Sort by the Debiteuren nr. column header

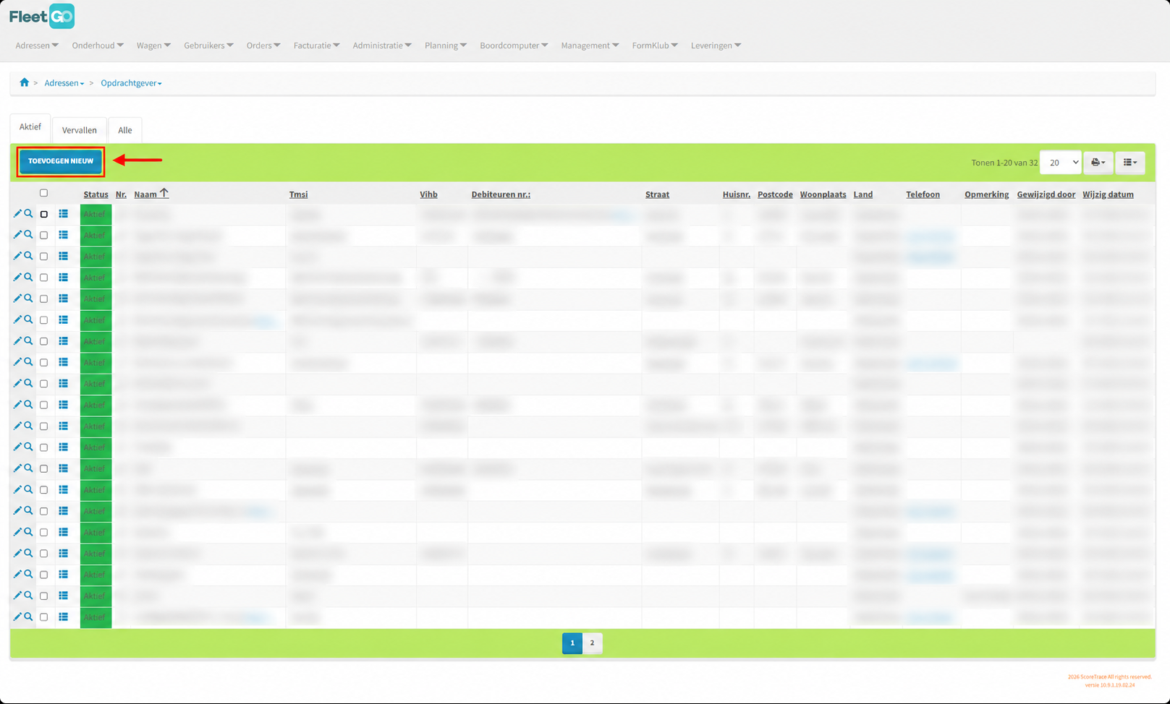point(501,194)
